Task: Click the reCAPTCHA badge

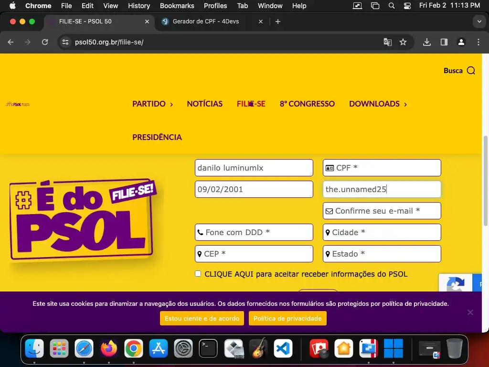Action: coord(460,283)
